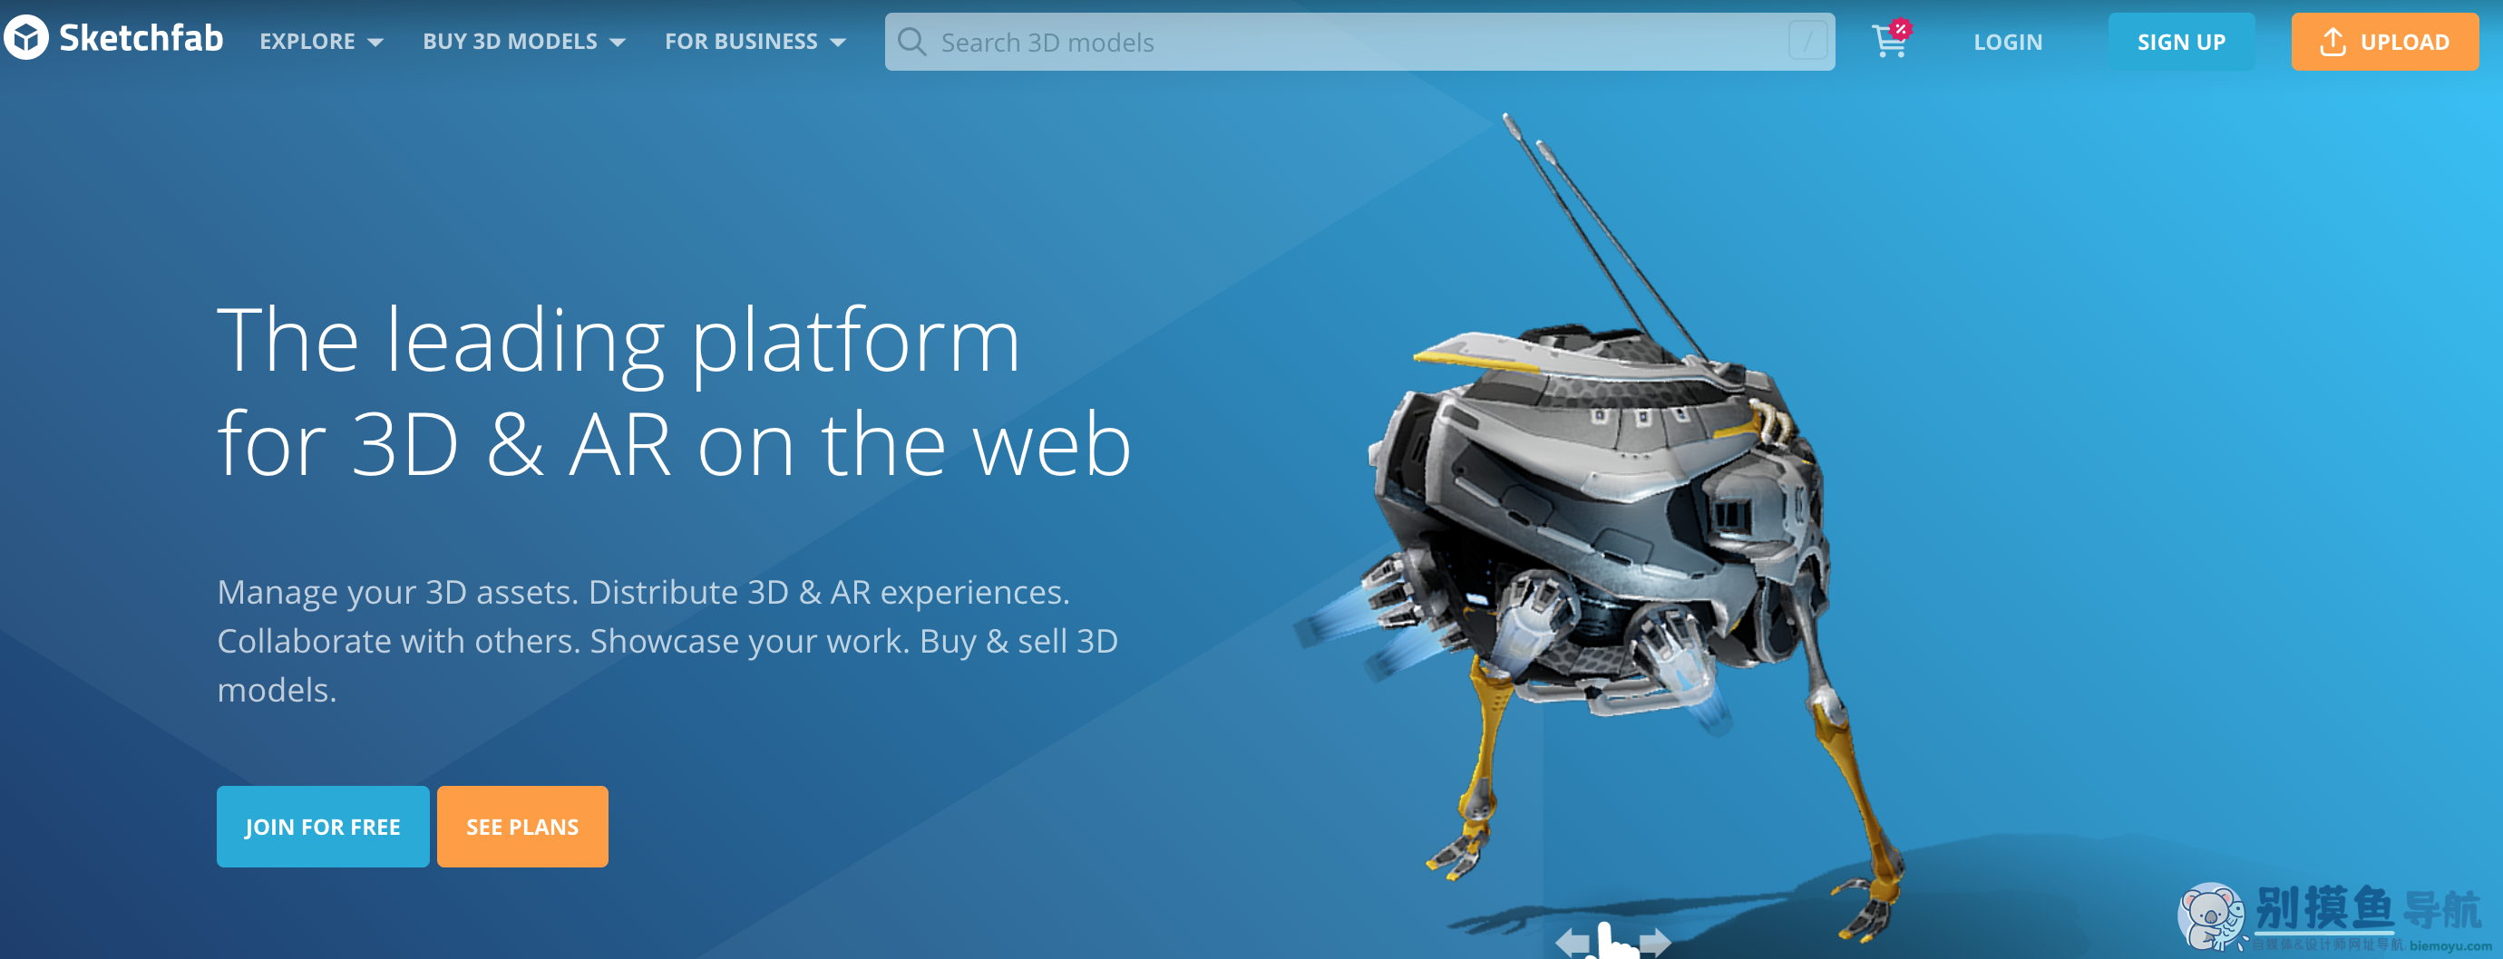Click the Sketchfab cube logo
The height and width of the screenshot is (959, 2503).
coord(26,39)
